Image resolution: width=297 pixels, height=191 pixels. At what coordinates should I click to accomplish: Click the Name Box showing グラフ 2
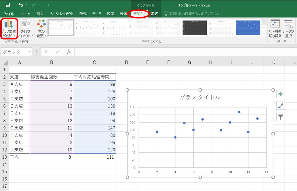point(14,52)
